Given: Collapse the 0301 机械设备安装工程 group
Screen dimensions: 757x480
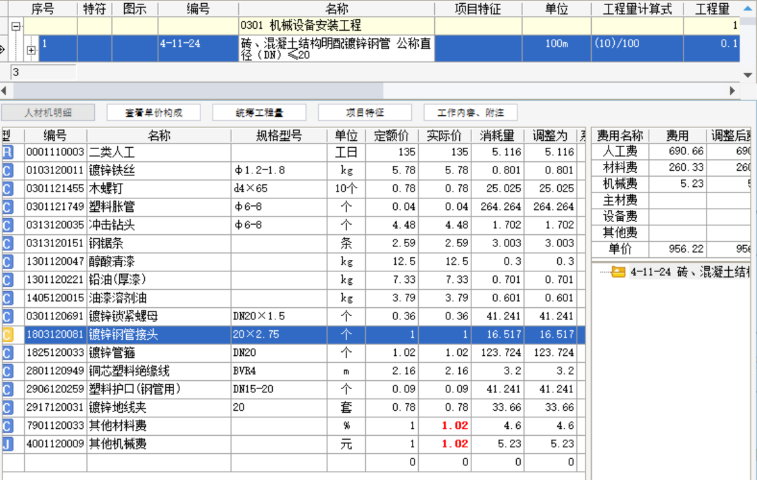Looking at the screenshot, I should [x=16, y=26].
